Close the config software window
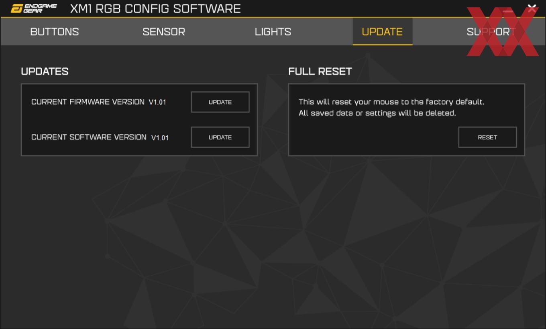The image size is (546, 329). coord(532,8)
